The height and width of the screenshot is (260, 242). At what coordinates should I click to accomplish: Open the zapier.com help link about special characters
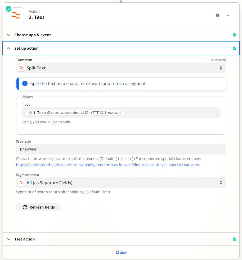[x=108, y=165]
